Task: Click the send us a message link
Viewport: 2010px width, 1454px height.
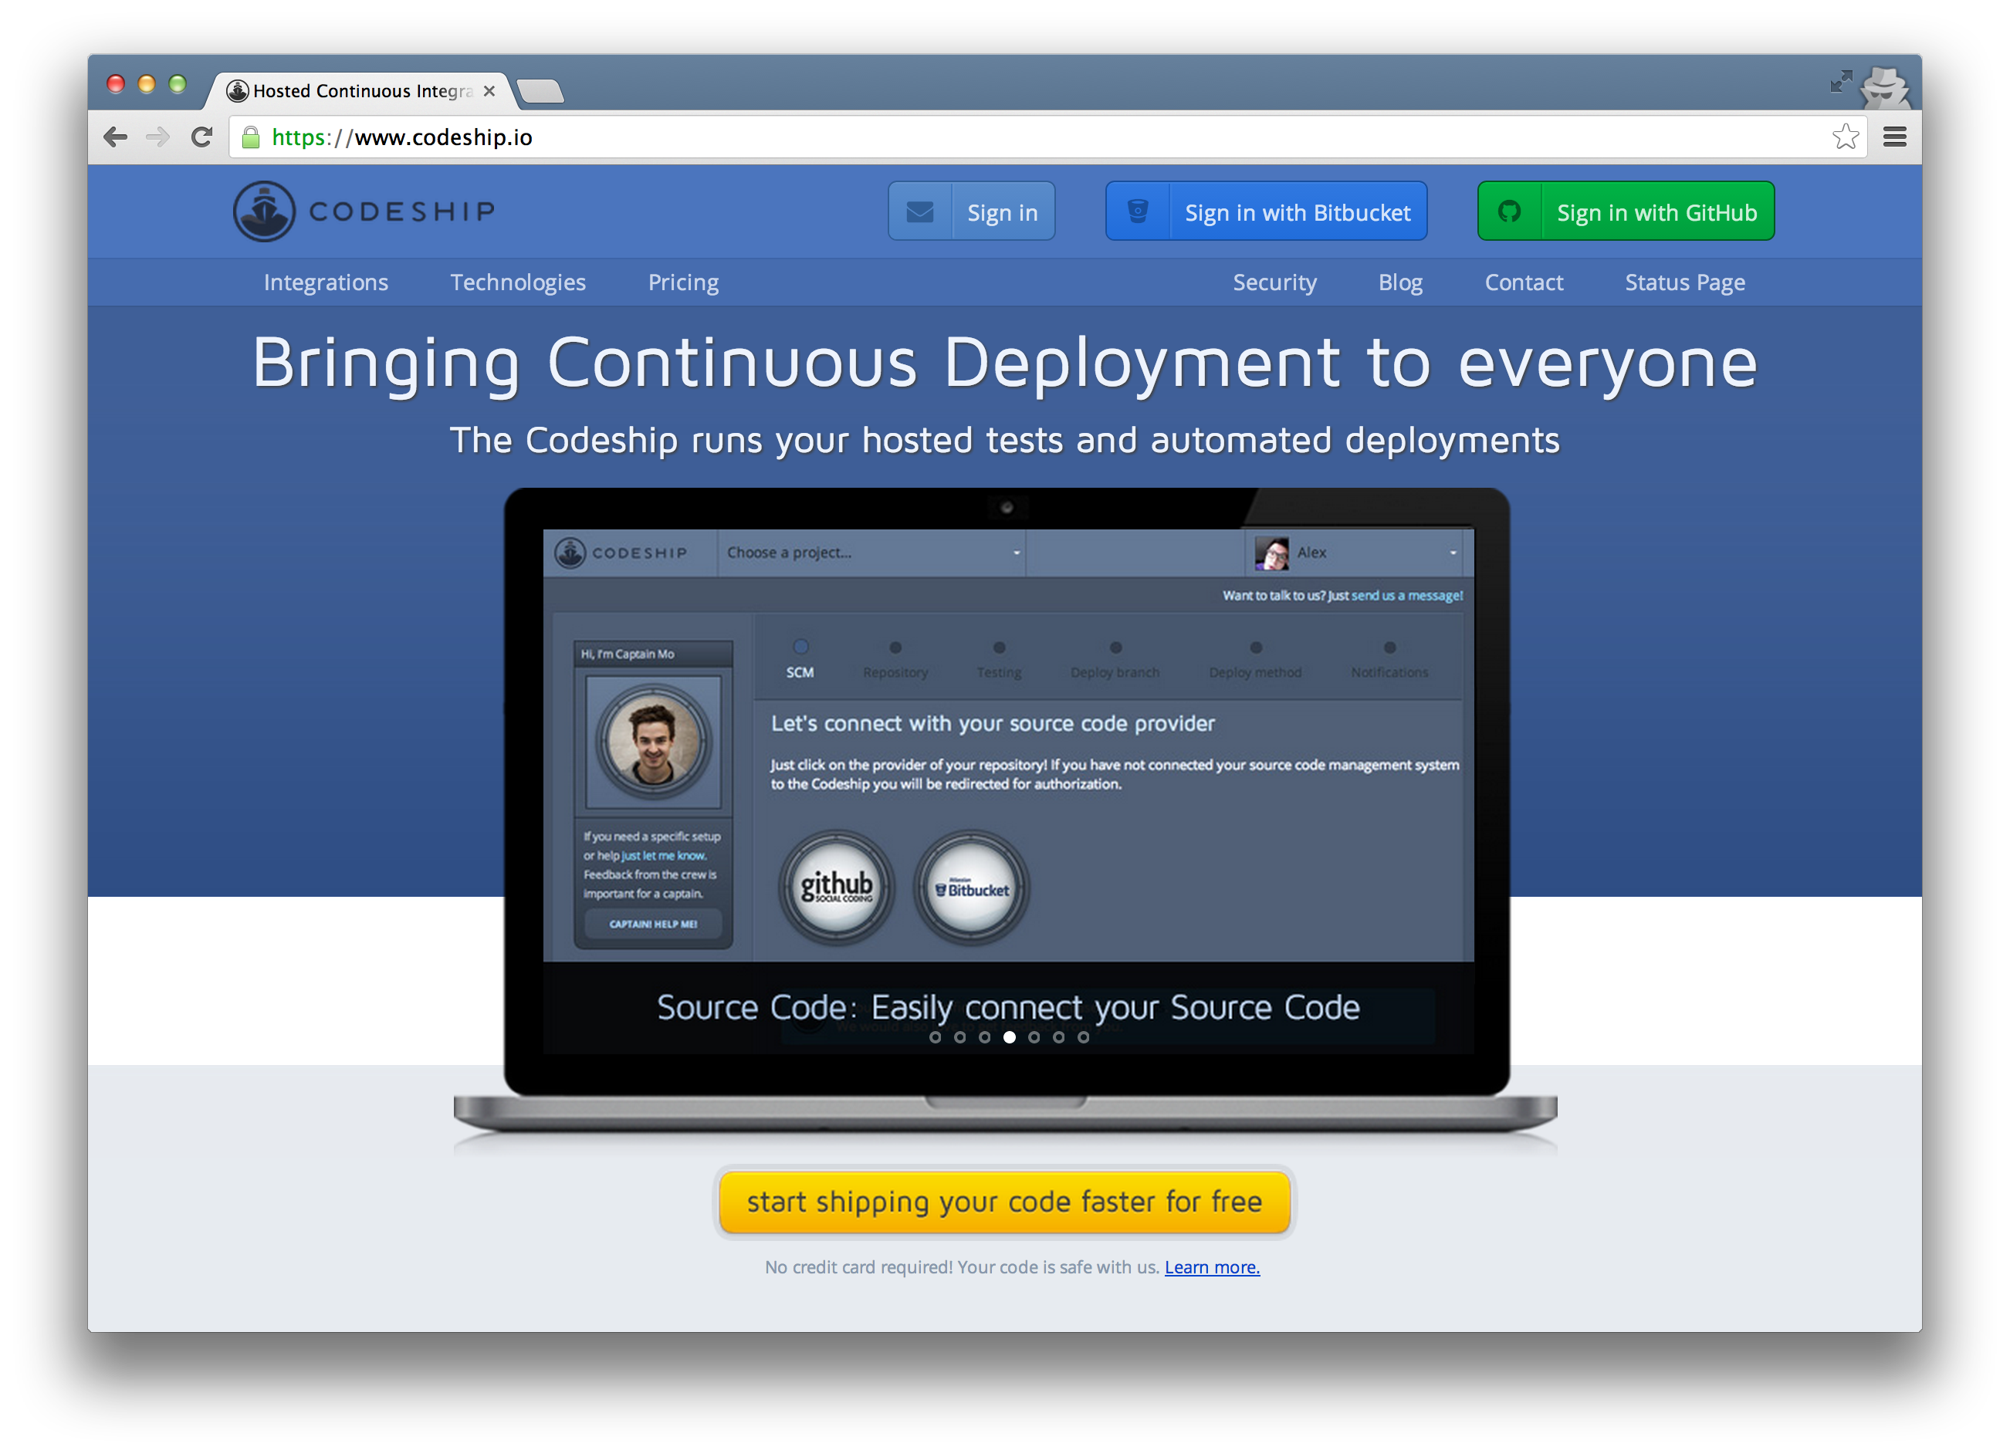Action: pyautogui.click(x=1406, y=596)
